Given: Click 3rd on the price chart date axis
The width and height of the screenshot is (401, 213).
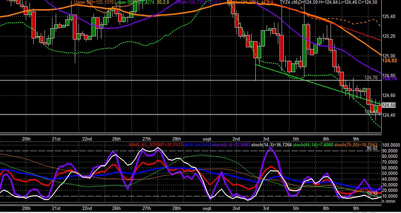Looking at the screenshot, I should [266, 139].
